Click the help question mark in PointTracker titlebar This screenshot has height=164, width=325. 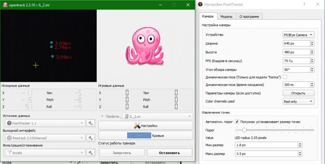pos(304,5)
